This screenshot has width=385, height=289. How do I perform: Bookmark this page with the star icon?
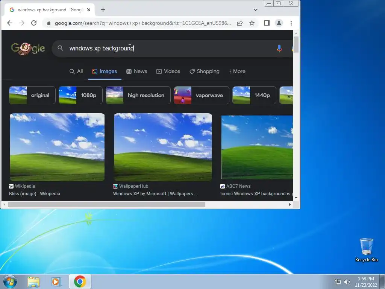(x=252, y=23)
